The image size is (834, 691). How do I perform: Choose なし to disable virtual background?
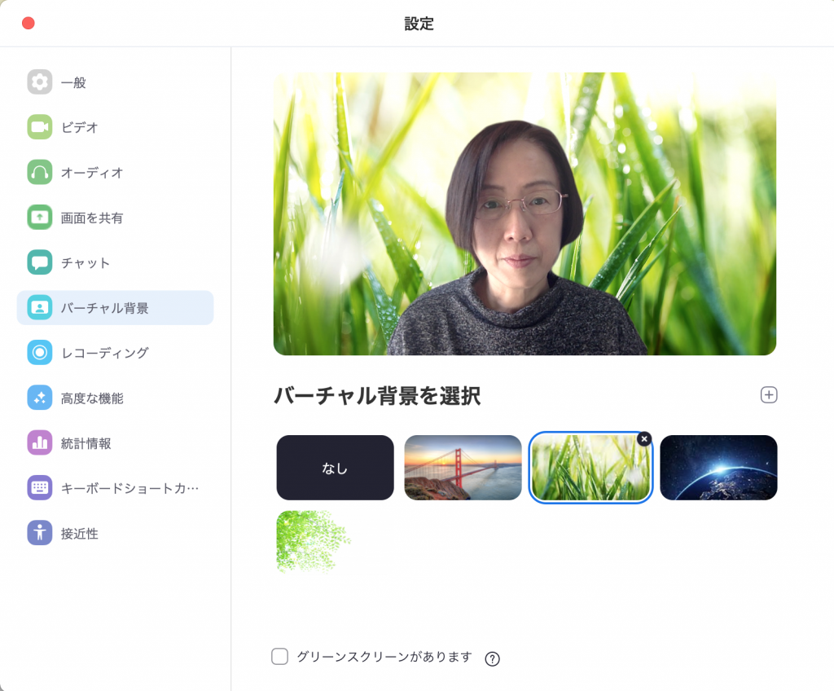coord(335,468)
